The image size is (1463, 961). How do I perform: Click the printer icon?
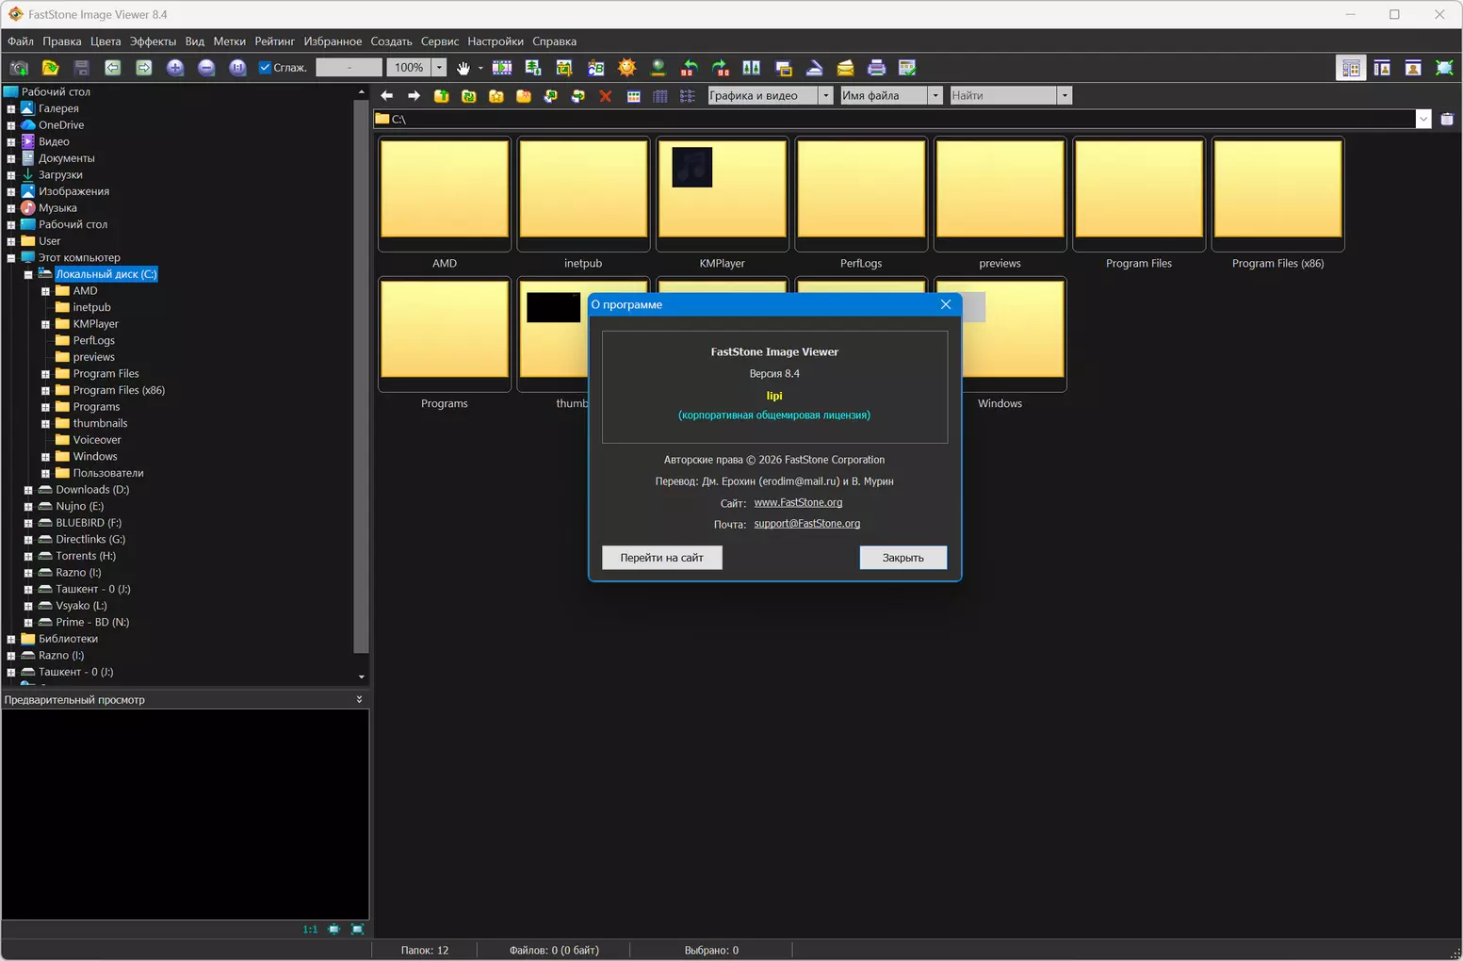click(876, 68)
